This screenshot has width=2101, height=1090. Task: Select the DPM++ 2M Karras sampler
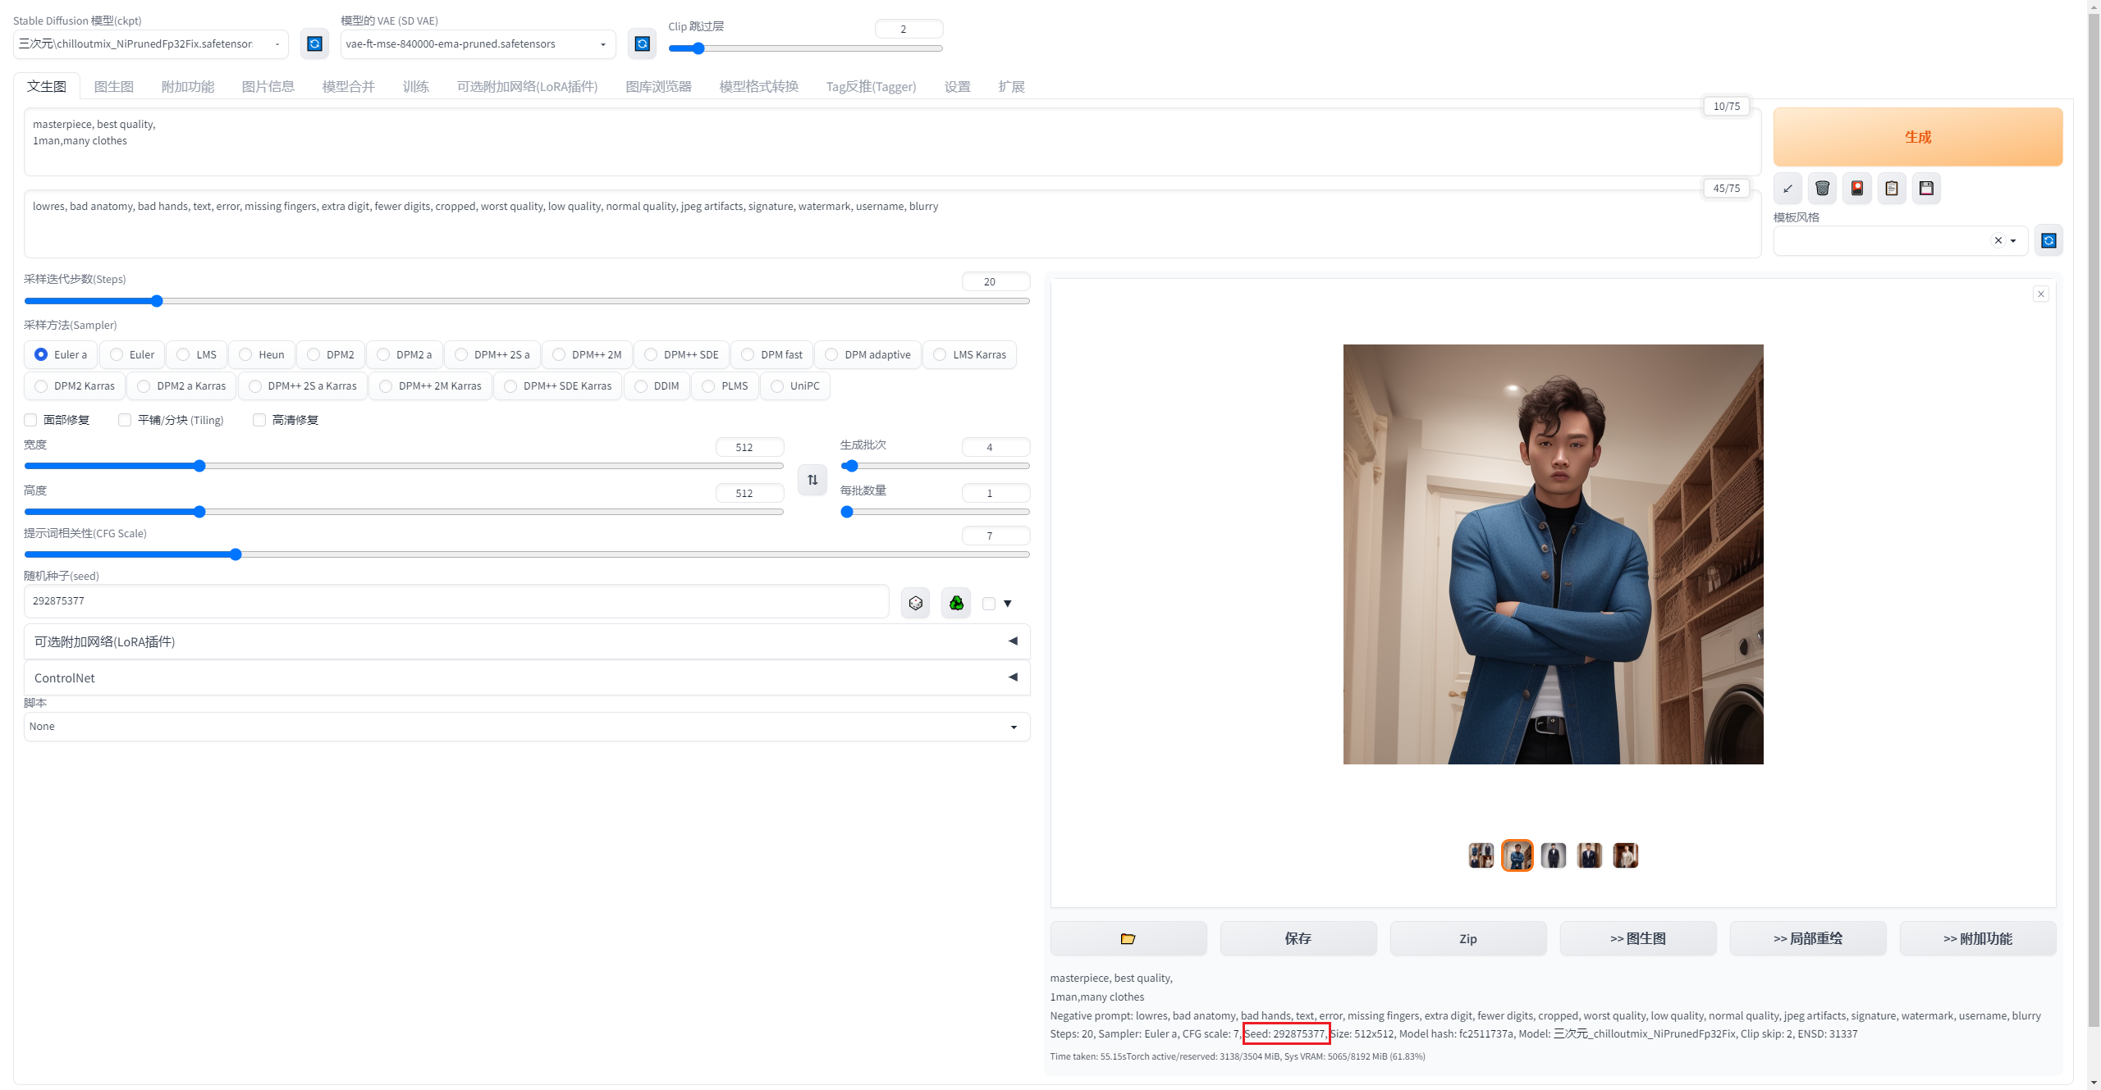387,386
